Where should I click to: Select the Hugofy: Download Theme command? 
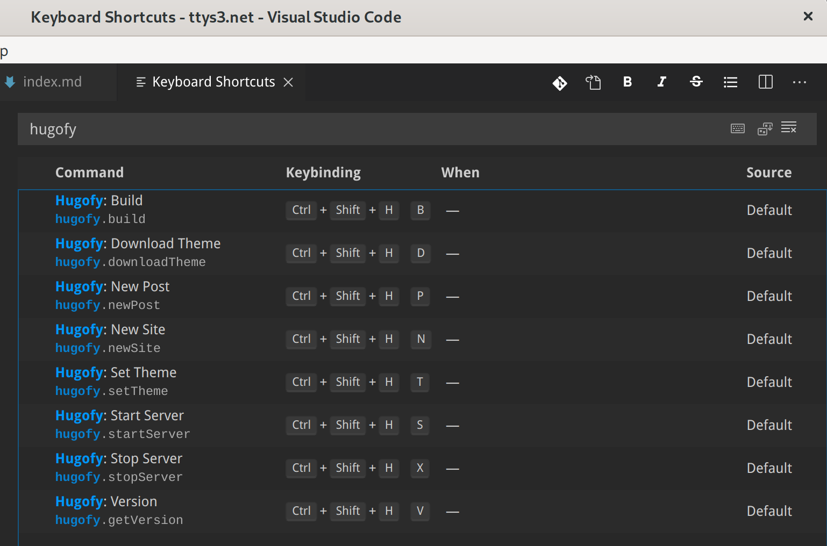click(x=423, y=254)
